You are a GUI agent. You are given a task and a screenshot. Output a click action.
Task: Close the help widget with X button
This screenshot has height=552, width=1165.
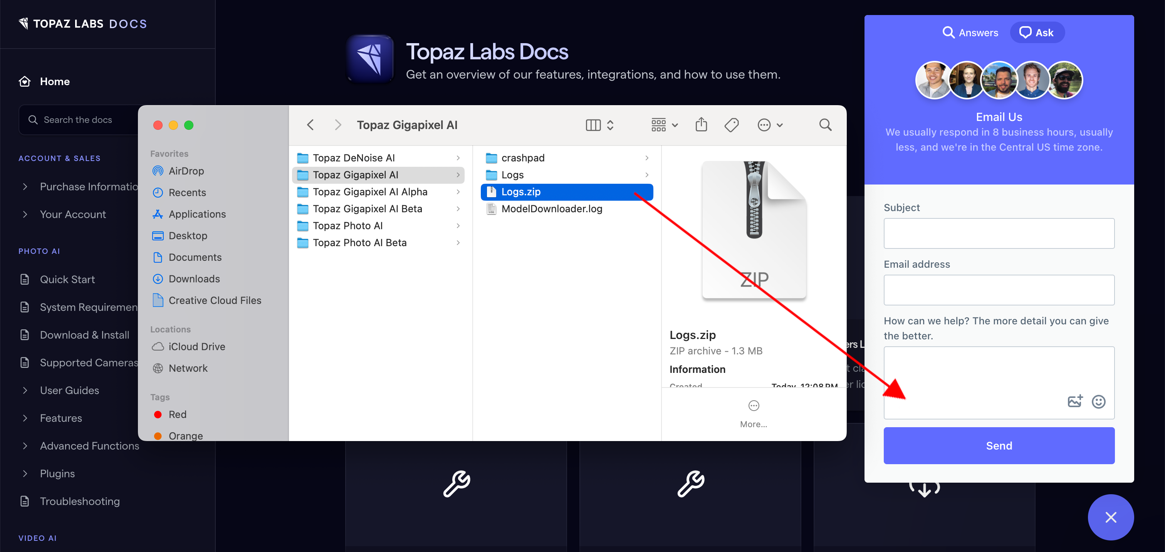click(1110, 517)
